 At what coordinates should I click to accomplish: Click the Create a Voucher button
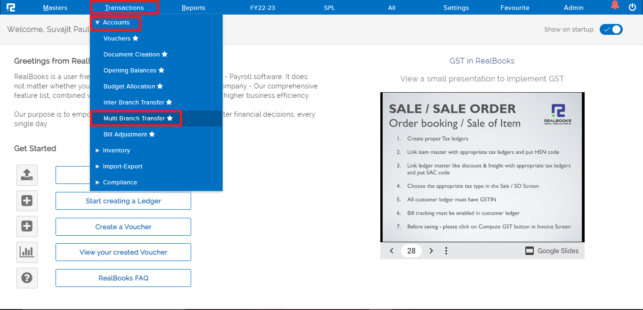click(x=123, y=227)
